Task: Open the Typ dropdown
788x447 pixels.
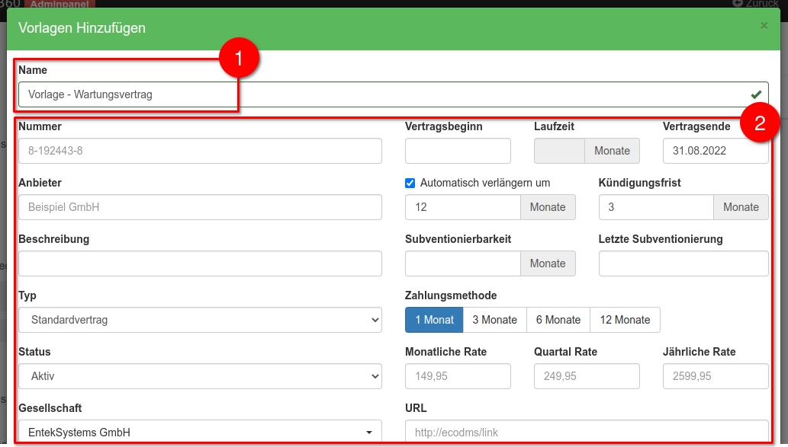Action: pyautogui.click(x=200, y=320)
